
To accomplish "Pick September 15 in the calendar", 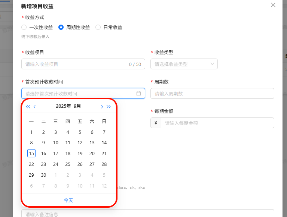I will 31,154.
